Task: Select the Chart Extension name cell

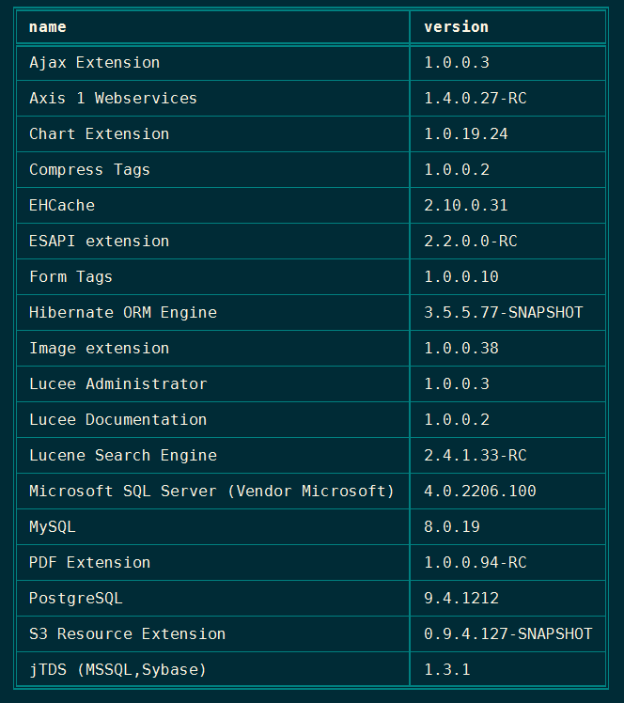Action: point(99,134)
